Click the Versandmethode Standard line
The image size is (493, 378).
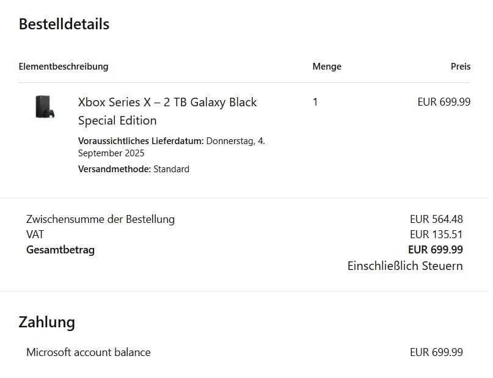click(x=134, y=169)
